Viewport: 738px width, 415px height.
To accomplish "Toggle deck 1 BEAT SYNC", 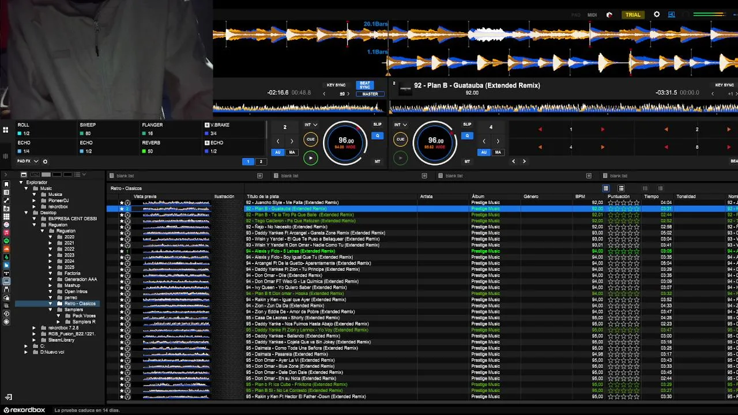I will coord(365,85).
